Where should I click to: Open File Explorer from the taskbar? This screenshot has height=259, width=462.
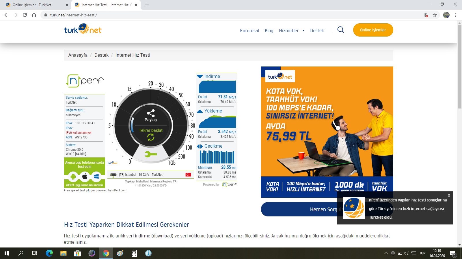coord(64,253)
